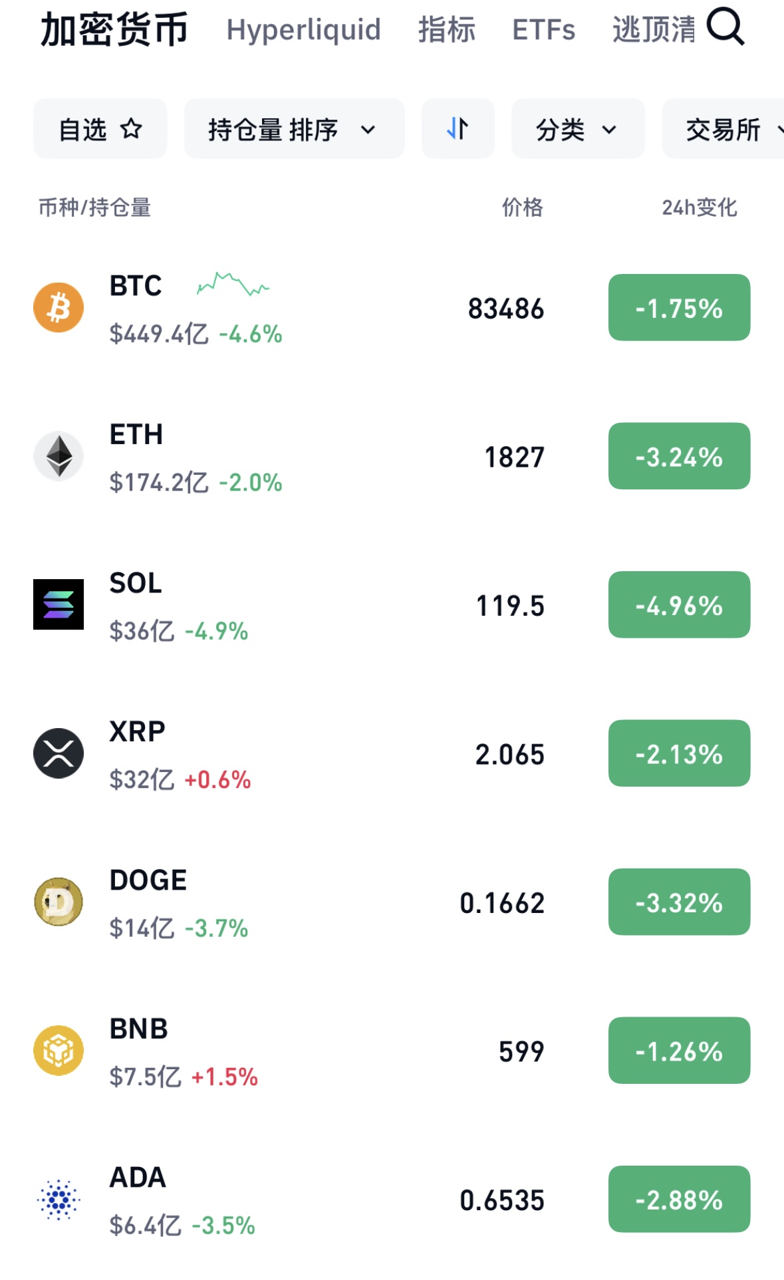Click the Bitcoin coin logo
This screenshot has height=1280, width=784.
point(59,308)
